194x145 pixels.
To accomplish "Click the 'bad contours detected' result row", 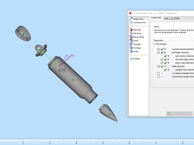I will (179, 56).
